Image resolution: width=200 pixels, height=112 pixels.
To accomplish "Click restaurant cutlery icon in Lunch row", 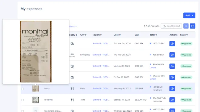I will [x=72, y=89].
